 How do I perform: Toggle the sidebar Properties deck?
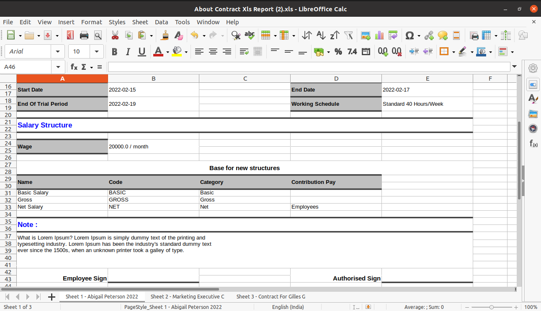click(533, 84)
